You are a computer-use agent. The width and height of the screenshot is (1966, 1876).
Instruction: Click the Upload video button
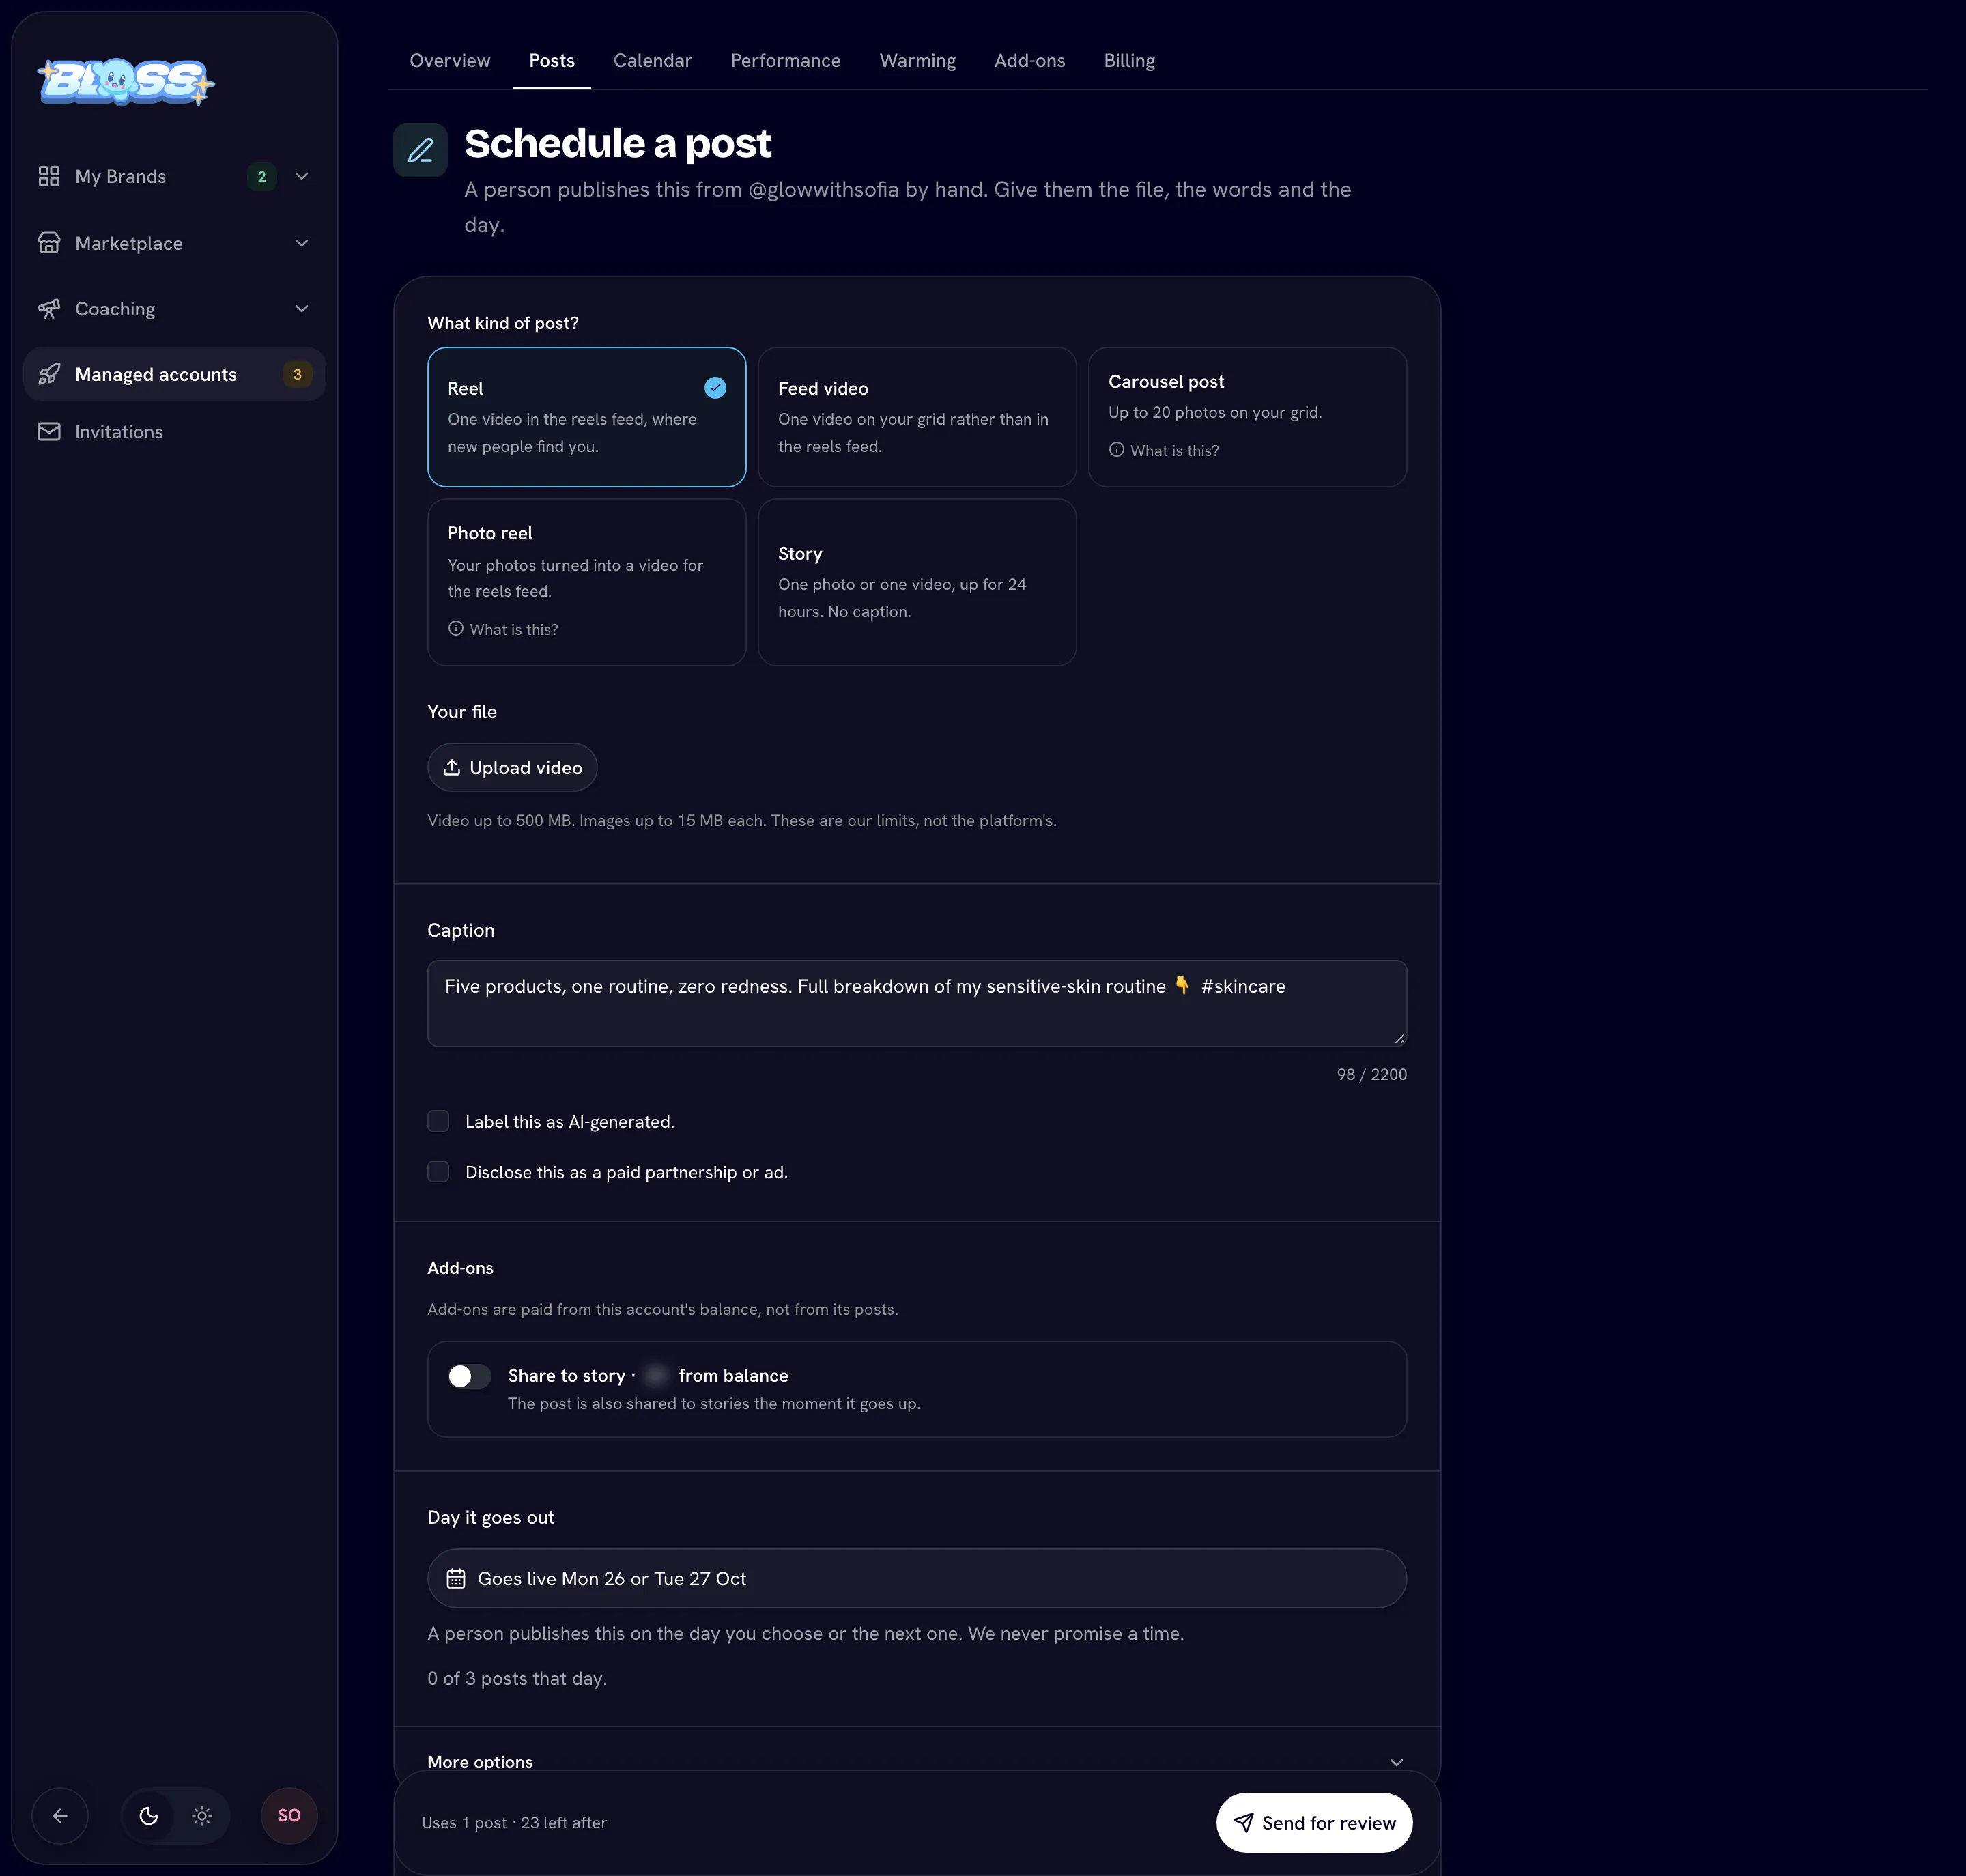(512, 768)
